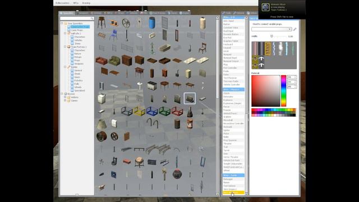
Task: Click the top color value stepper
Action: 296,77
